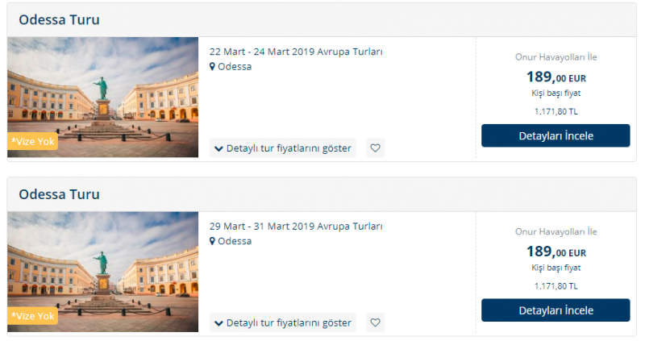Click Onur Havayolları İle on the first tour
This screenshot has width=645, height=341.
pos(556,57)
